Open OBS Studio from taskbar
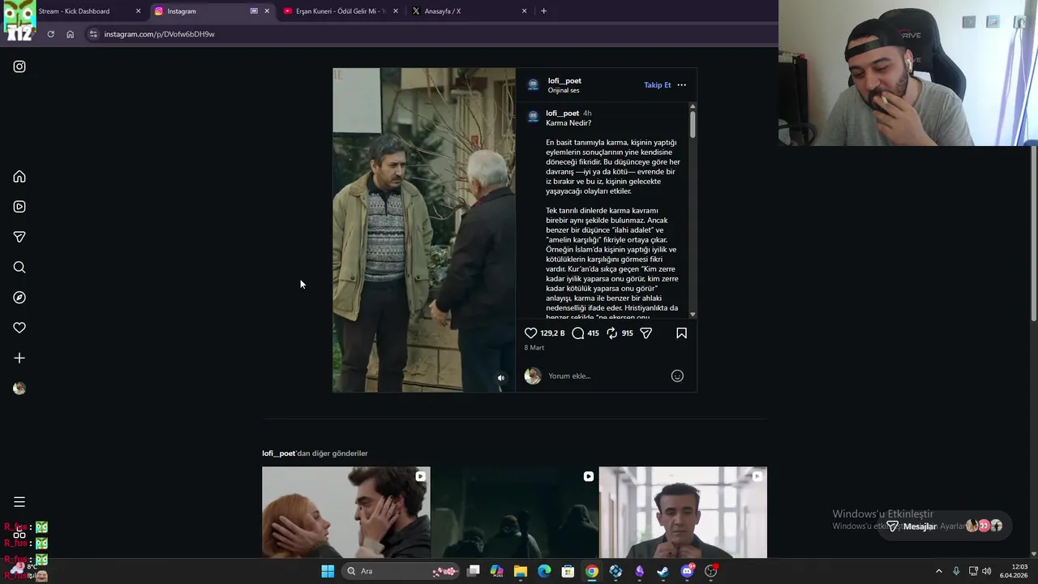Screen dimensions: 1038x584 710,571
